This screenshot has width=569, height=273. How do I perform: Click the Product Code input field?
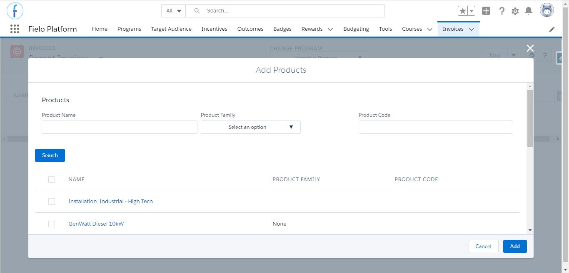[436, 127]
